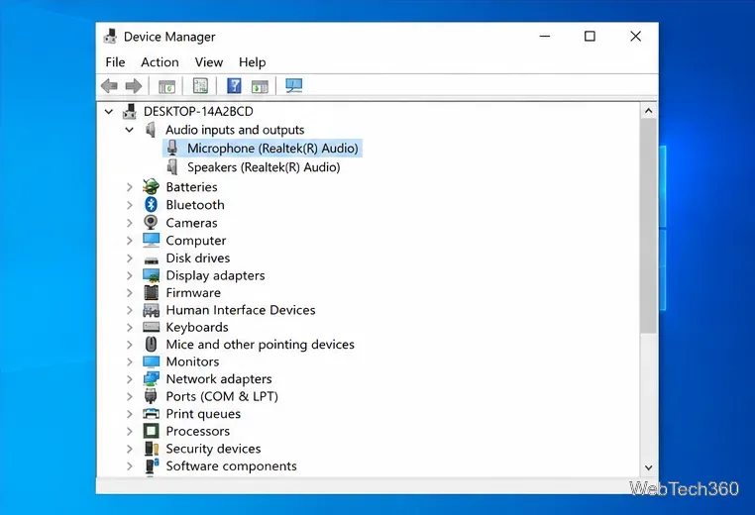Collapse Audio inputs and outputs chevron
This screenshot has height=515, width=755.
pos(130,130)
